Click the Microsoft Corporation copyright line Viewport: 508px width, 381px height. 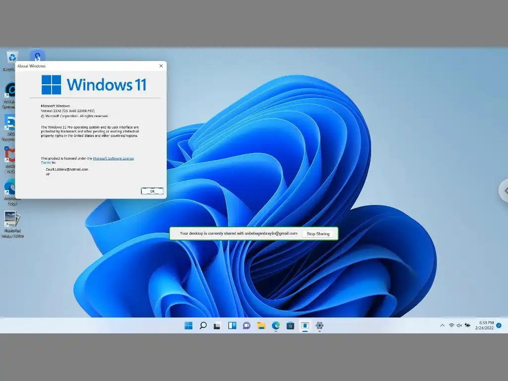click(74, 116)
